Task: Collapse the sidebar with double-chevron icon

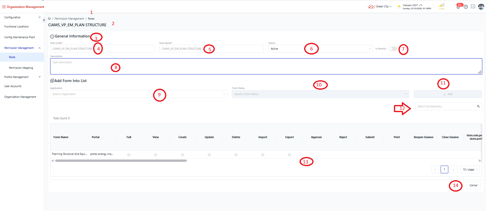Action: [44, 20]
